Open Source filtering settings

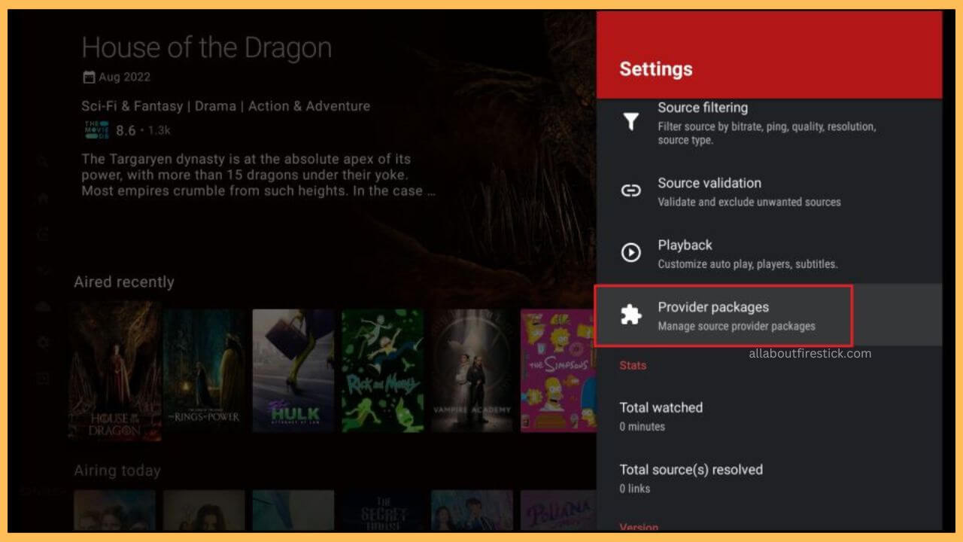point(703,108)
